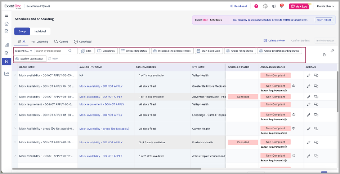The image size is (340, 174).
Task: Click the megaphone announcements icon
Action: point(274,6)
